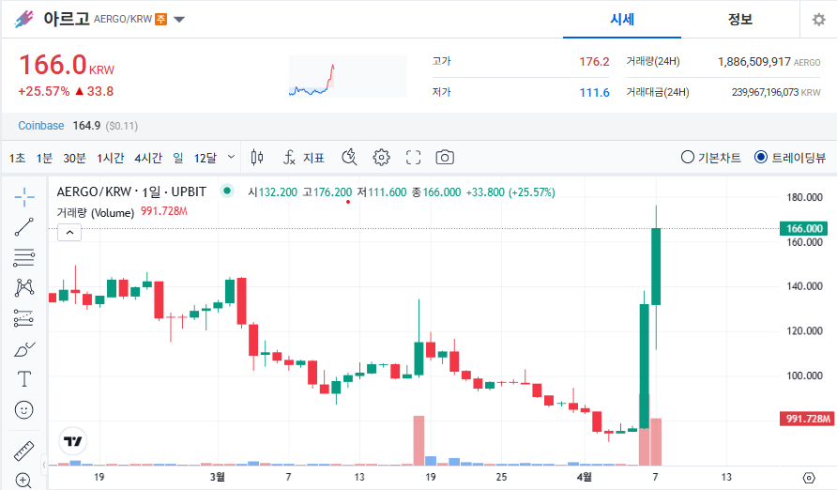The height and width of the screenshot is (490, 837).
Task: Select the ruler measure tool
Action: coord(24,451)
